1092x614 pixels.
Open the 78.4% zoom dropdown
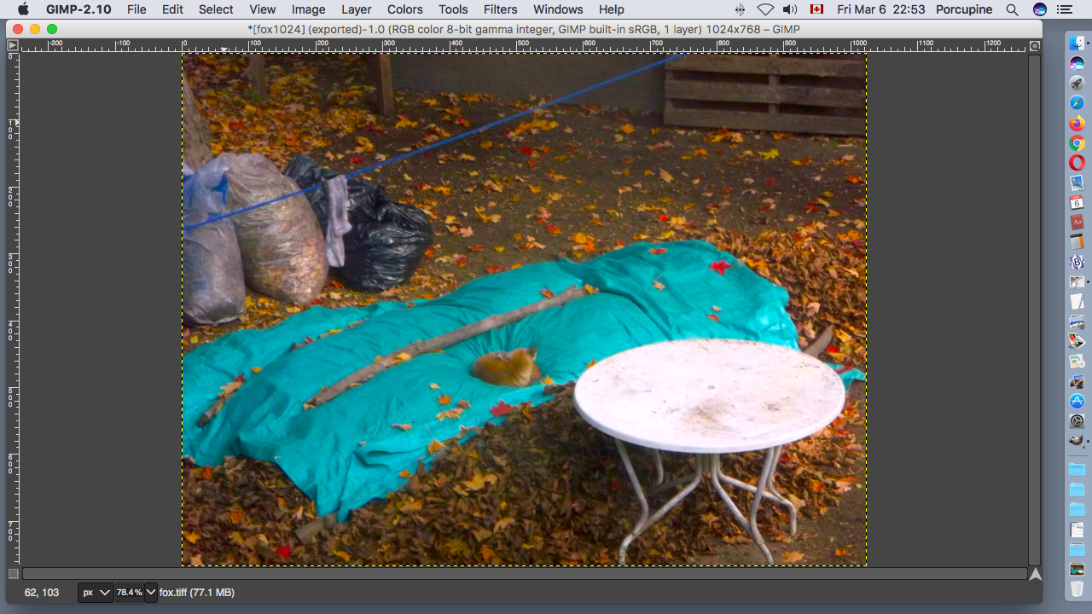152,592
